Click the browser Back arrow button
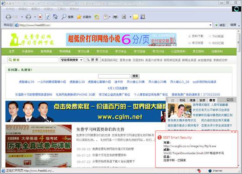 click(x=9, y=17)
